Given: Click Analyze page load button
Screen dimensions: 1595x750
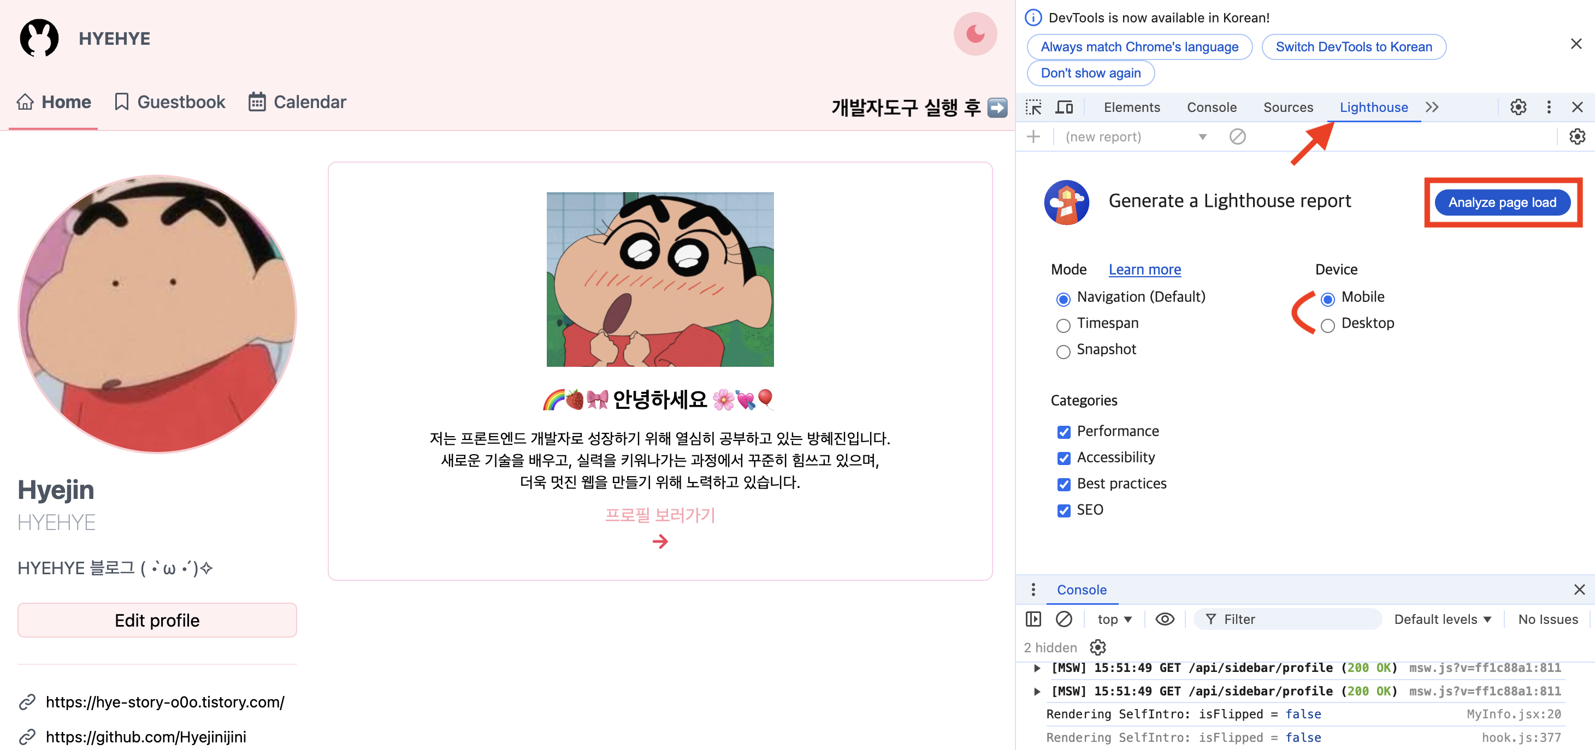Looking at the screenshot, I should pos(1502,203).
